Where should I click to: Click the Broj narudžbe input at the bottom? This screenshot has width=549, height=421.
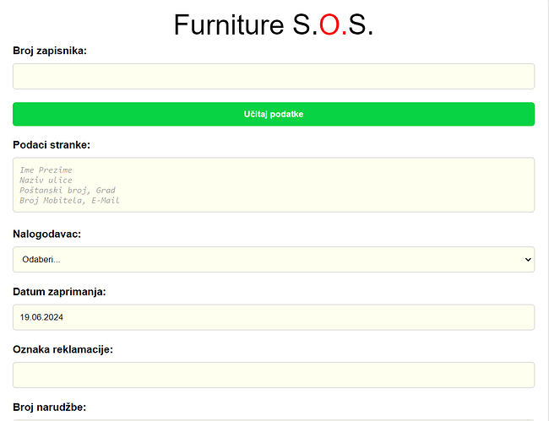coord(273,418)
